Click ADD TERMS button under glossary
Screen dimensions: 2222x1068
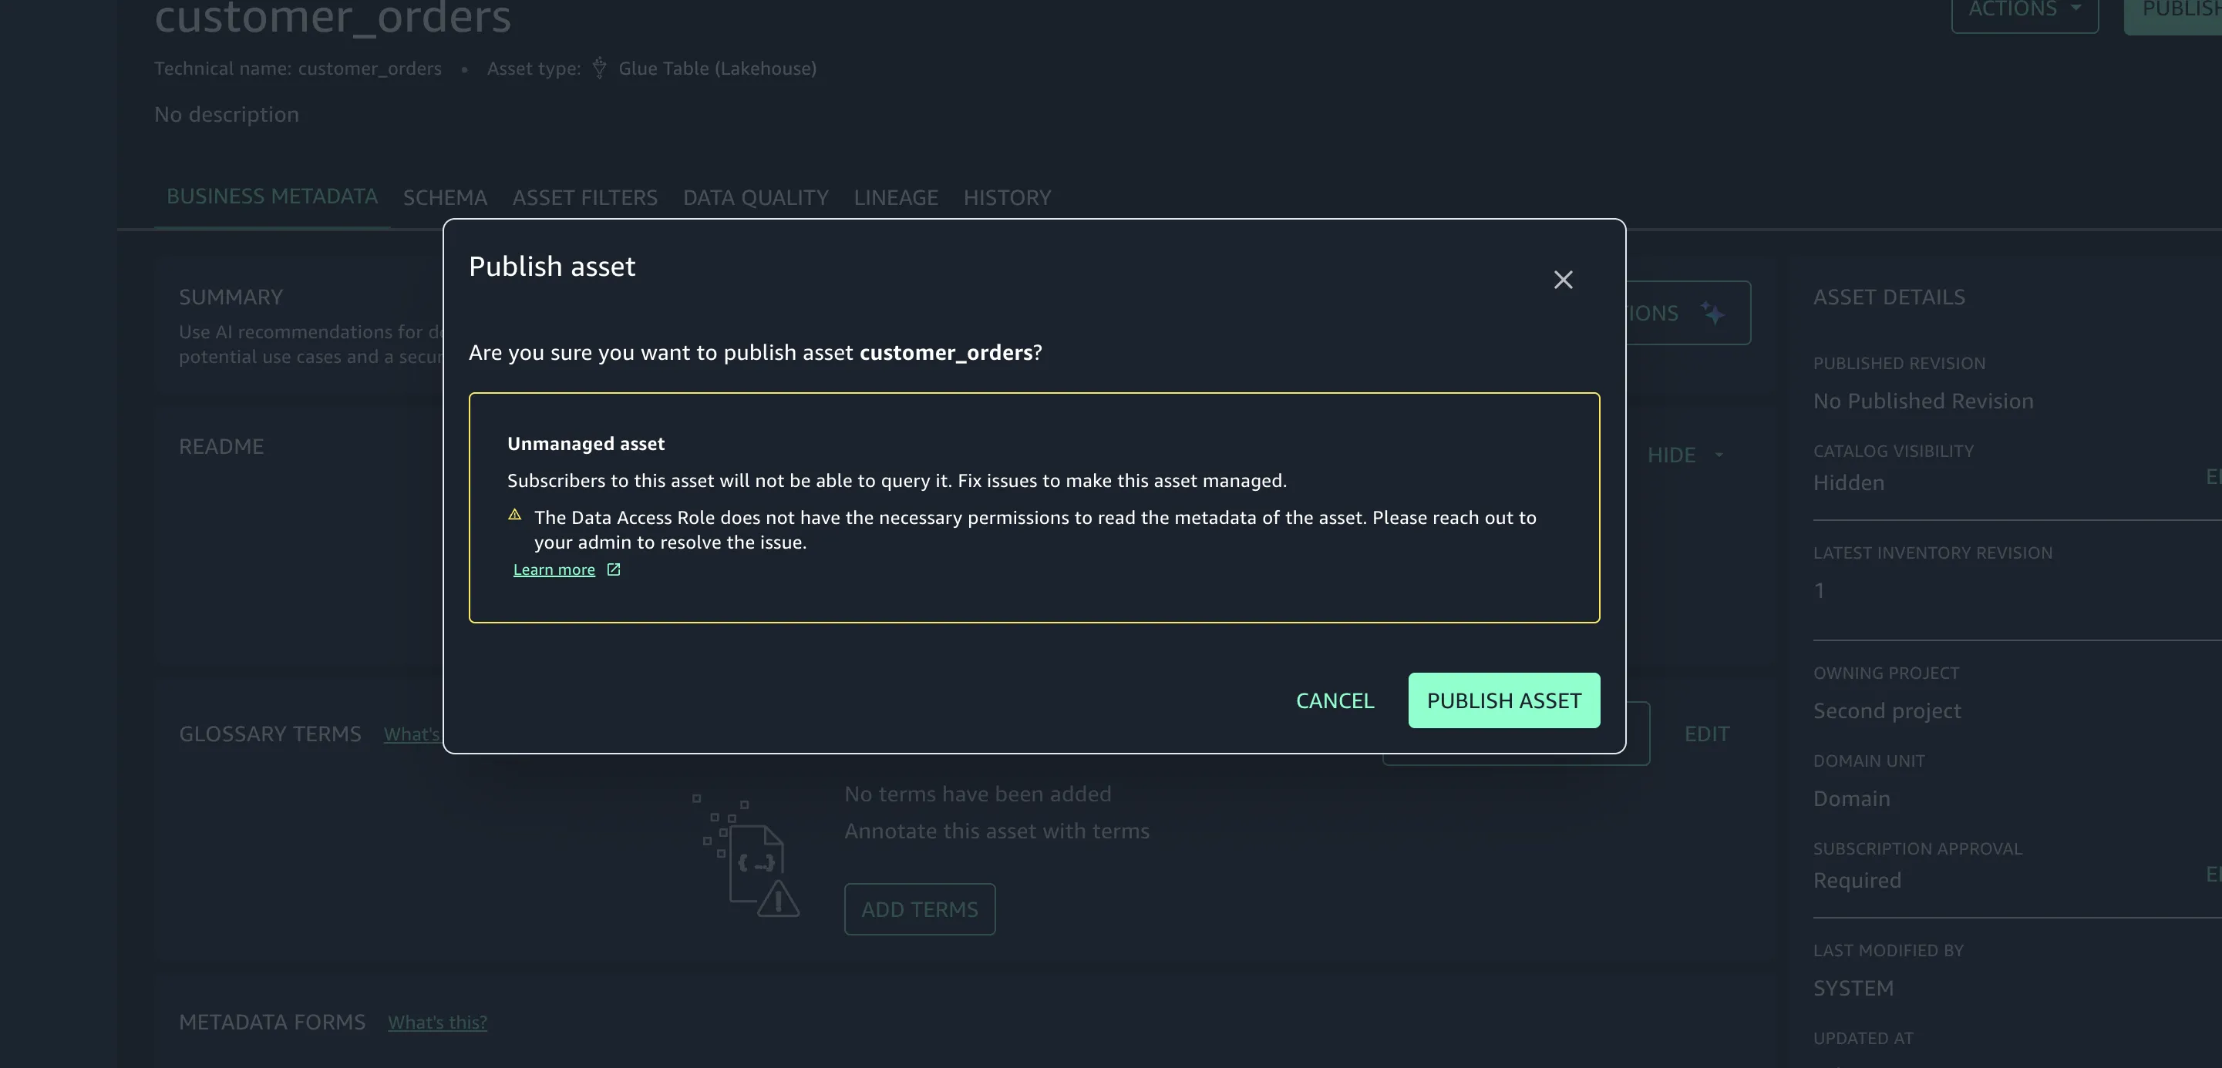[920, 908]
